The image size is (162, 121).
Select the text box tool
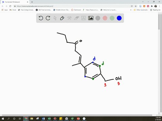83,18
